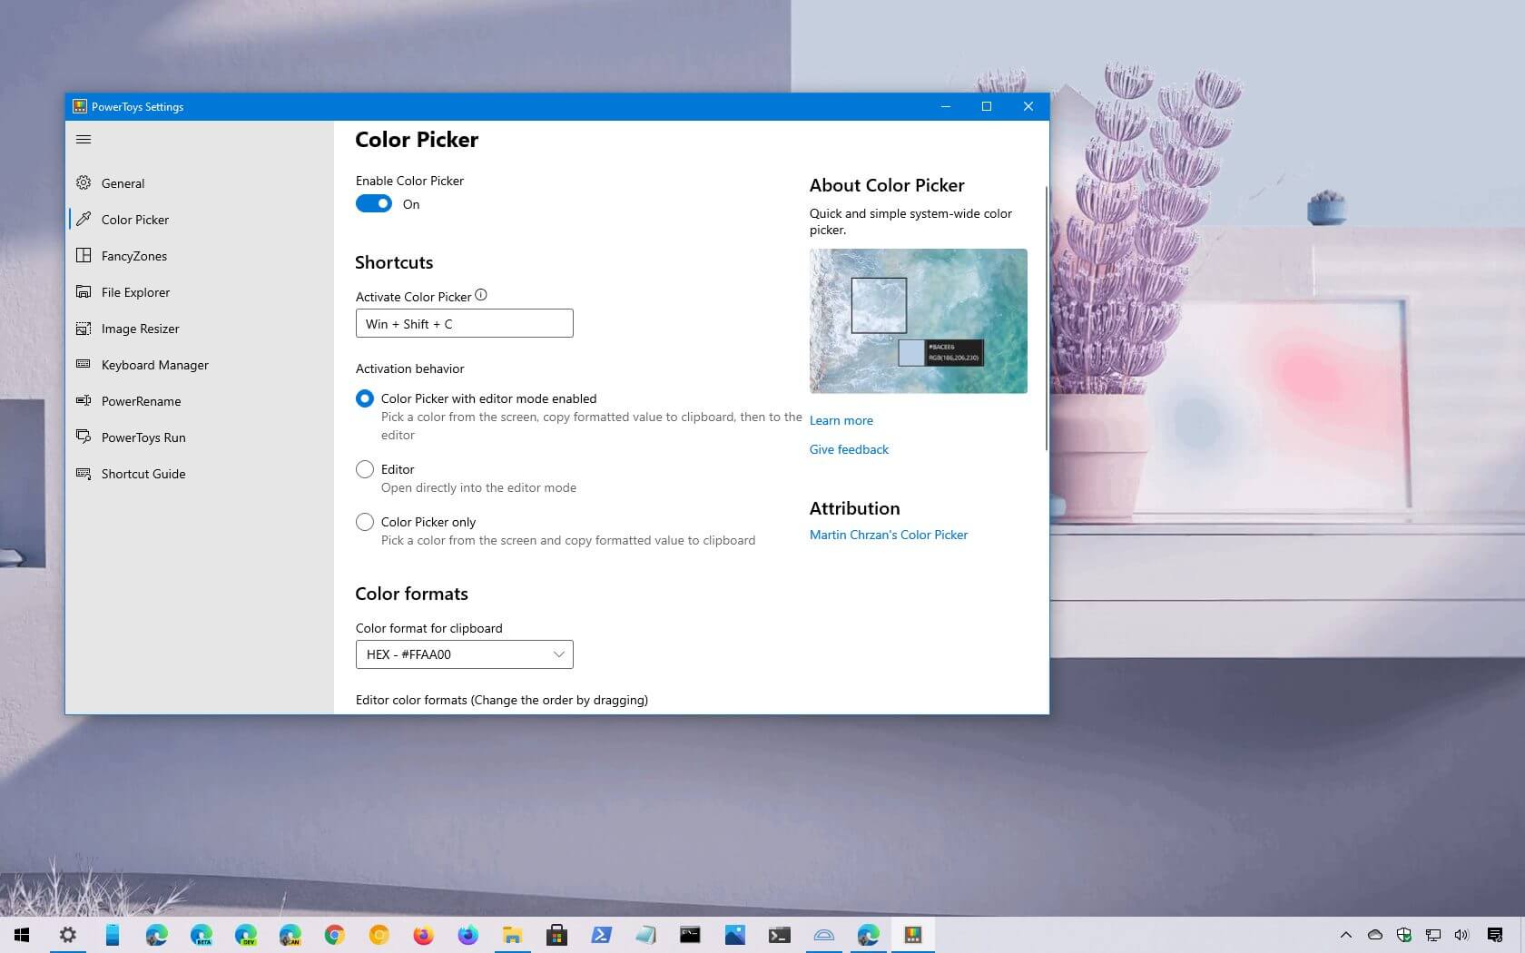The width and height of the screenshot is (1525, 953).
Task: Open the Shortcut Guide settings page
Action: [x=200, y=474]
